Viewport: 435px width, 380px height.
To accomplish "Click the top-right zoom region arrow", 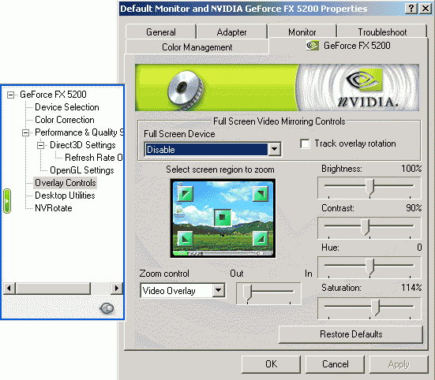I will 261,193.
